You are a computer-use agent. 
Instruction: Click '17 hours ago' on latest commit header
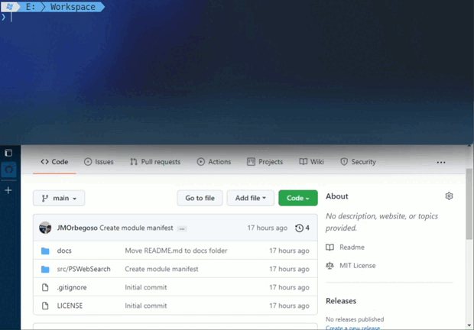[268, 228]
